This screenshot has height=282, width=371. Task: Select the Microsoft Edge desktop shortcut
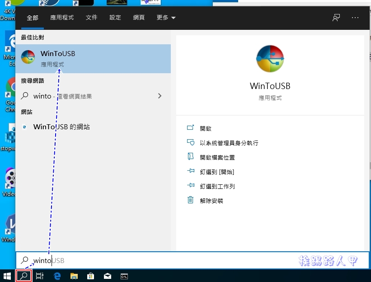pos(9,49)
